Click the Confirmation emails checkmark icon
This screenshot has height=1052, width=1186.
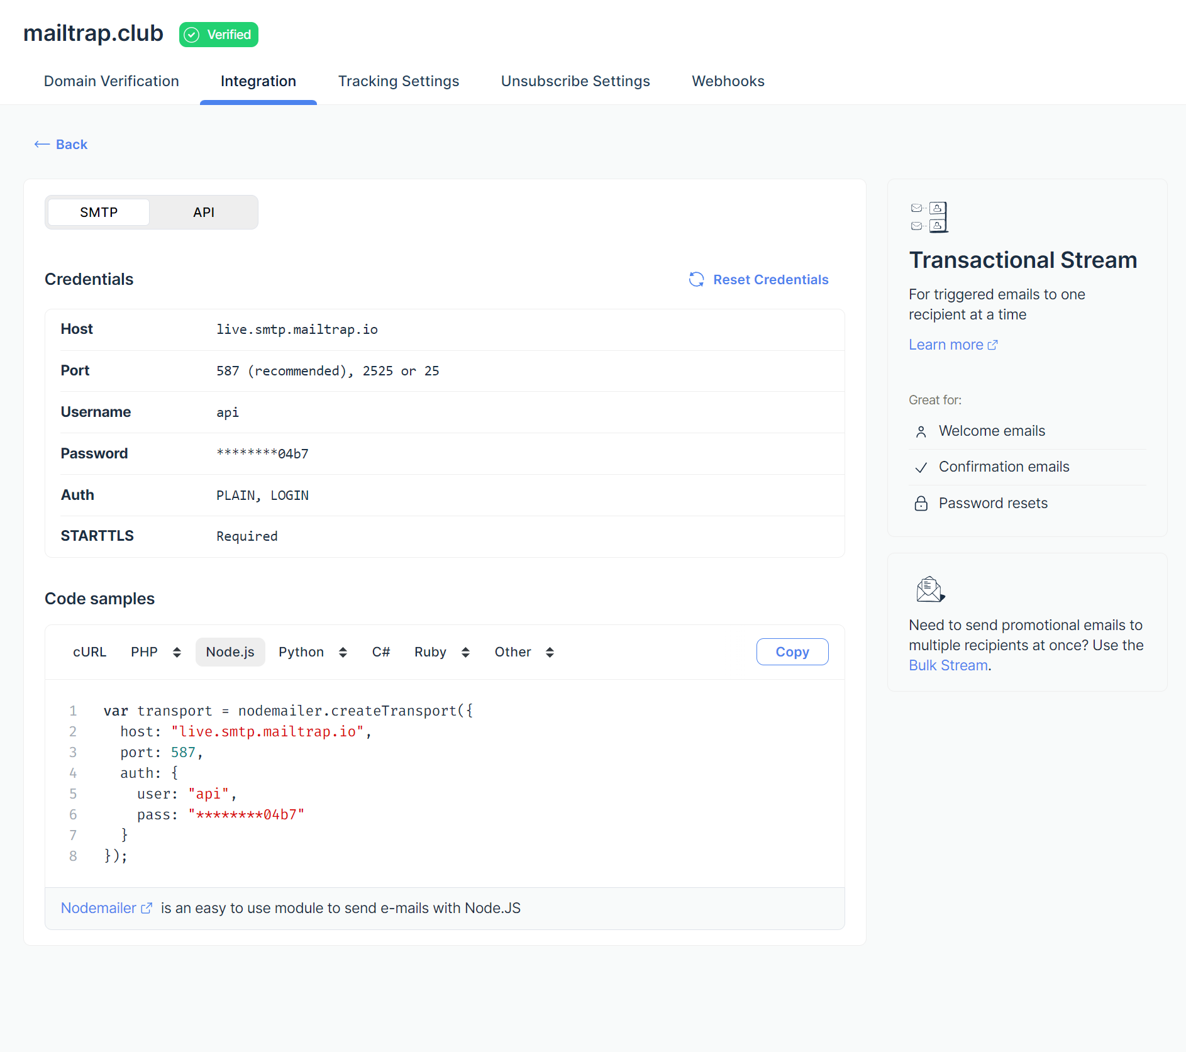[921, 467]
